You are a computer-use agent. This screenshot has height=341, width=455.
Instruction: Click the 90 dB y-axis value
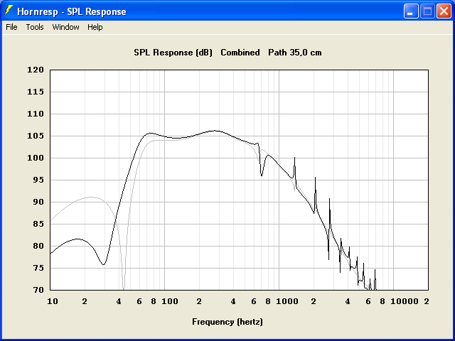point(38,202)
